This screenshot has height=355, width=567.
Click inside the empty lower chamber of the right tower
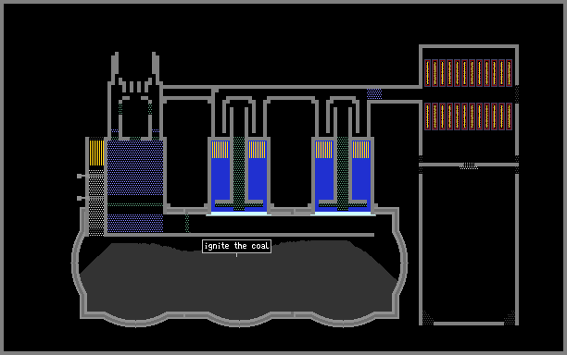pos(469,245)
